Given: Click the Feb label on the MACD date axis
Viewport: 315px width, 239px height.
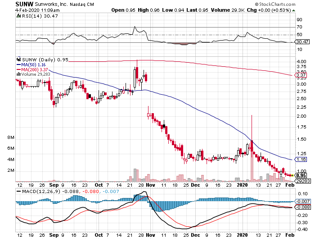Looking at the screenshot, I should tap(290, 235).
